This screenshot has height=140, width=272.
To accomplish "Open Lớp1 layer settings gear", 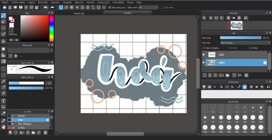I will coord(265,62).
